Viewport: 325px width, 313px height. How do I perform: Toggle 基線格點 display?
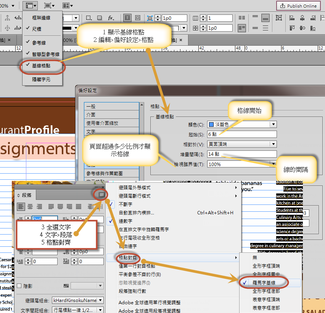[x=42, y=66]
